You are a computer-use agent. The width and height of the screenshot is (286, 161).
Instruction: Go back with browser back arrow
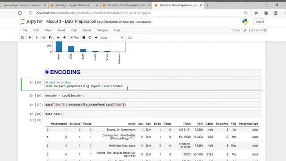(x=1, y=13)
